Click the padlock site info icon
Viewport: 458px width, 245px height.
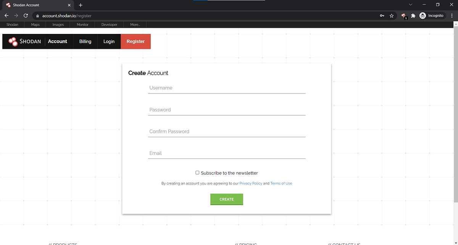[37, 16]
